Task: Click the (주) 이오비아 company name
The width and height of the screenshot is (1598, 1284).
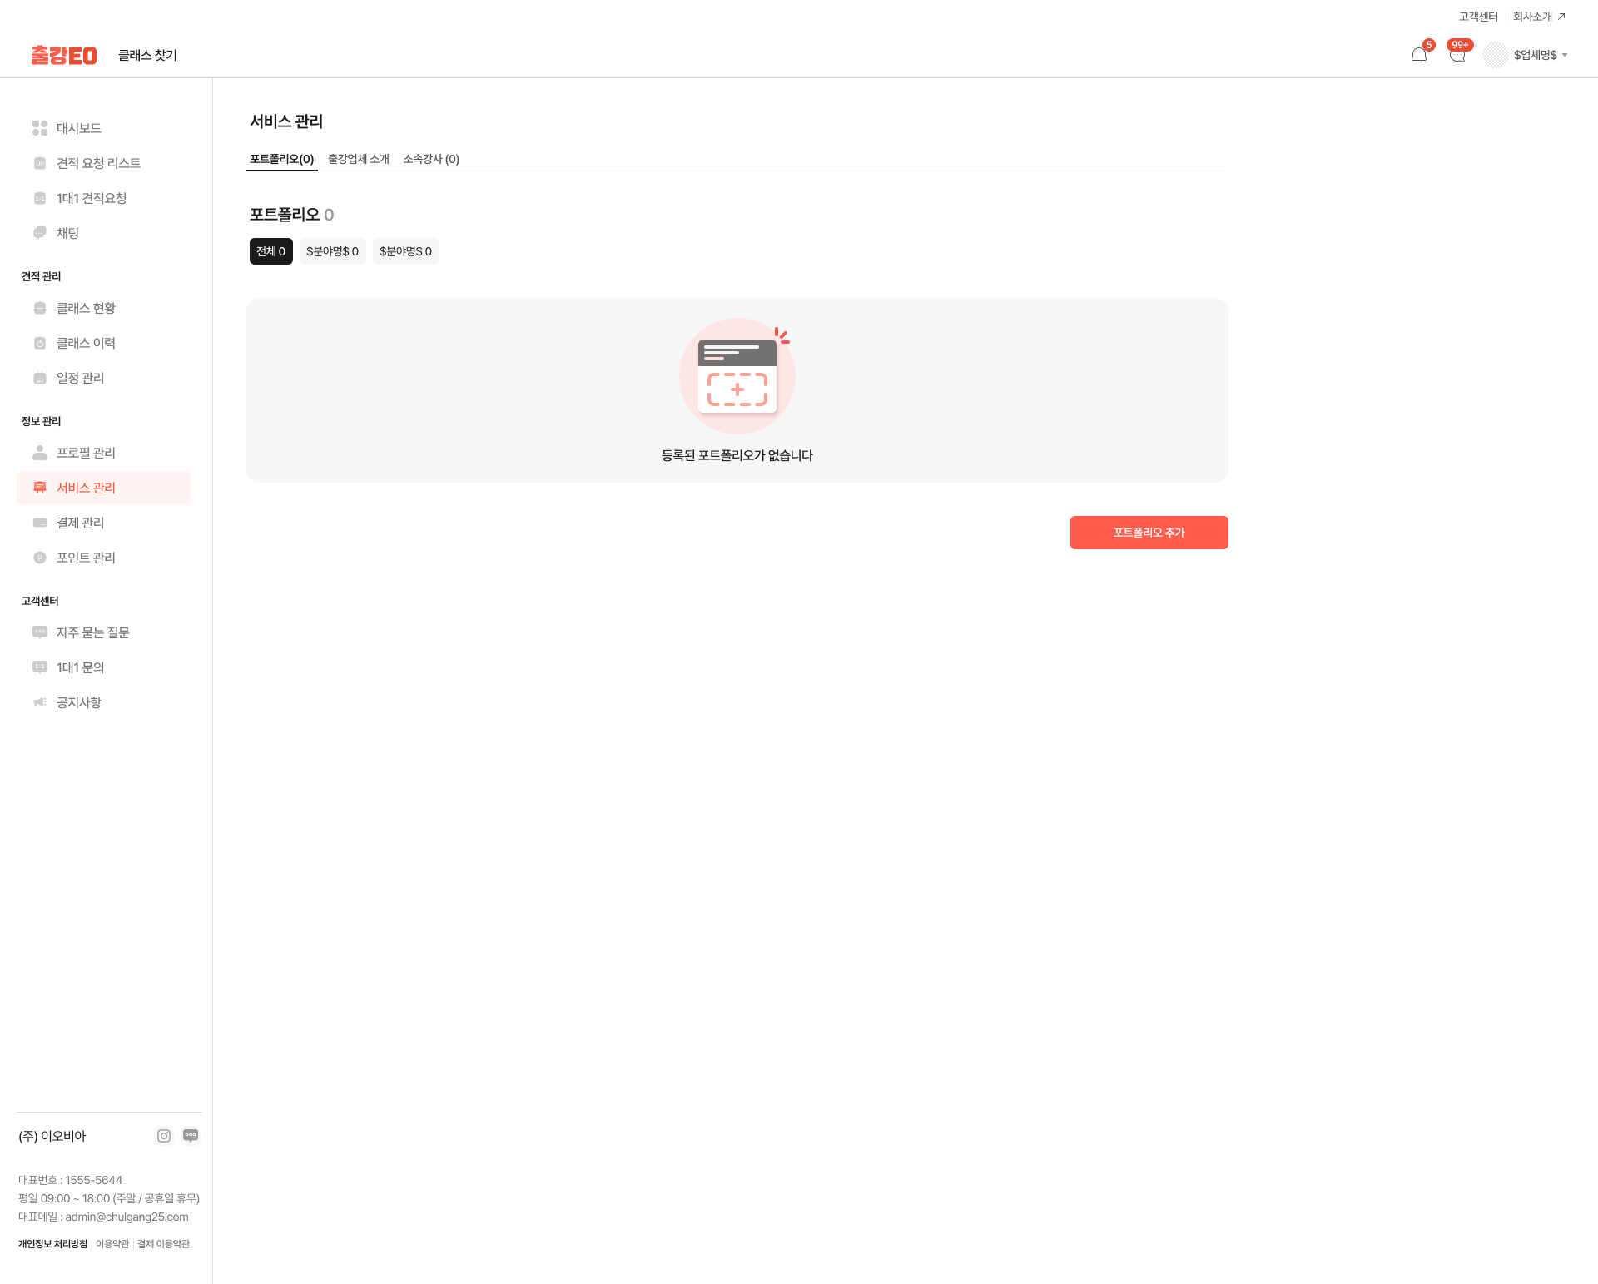Action: (x=52, y=1136)
